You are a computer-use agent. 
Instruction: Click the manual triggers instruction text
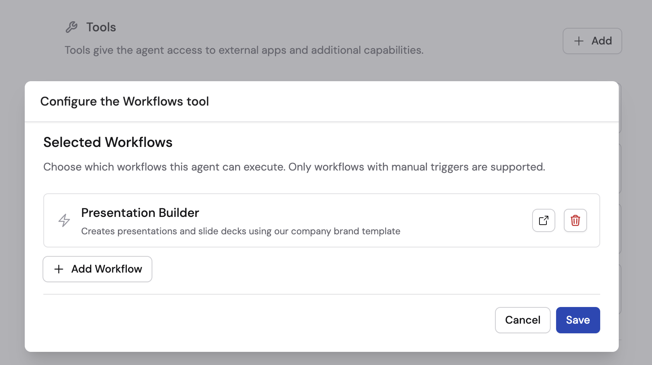coord(294,167)
